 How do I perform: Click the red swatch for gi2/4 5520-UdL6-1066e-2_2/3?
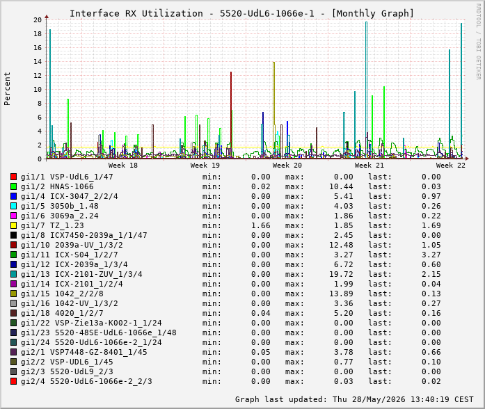(x=13, y=381)
